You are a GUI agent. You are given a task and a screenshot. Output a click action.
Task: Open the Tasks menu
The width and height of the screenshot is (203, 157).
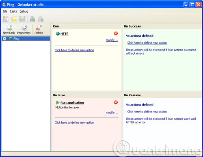point(13,11)
